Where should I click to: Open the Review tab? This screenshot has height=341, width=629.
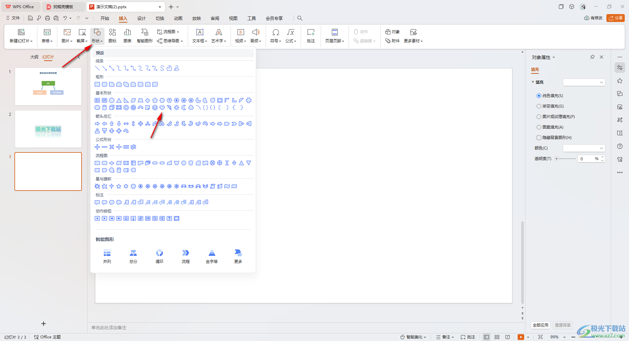tap(215, 18)
